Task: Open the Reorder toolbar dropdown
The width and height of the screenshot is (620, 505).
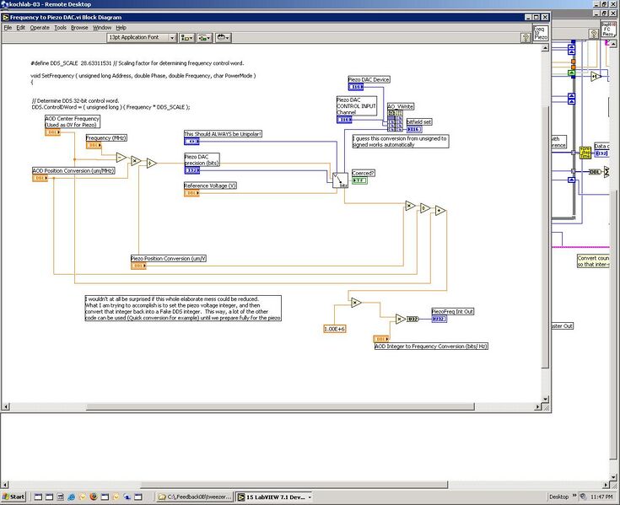Action: pos(224,38)
